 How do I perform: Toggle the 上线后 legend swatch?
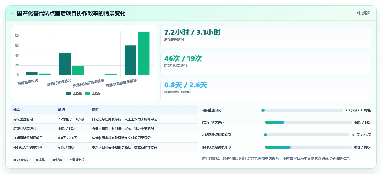tap(88, 93)
